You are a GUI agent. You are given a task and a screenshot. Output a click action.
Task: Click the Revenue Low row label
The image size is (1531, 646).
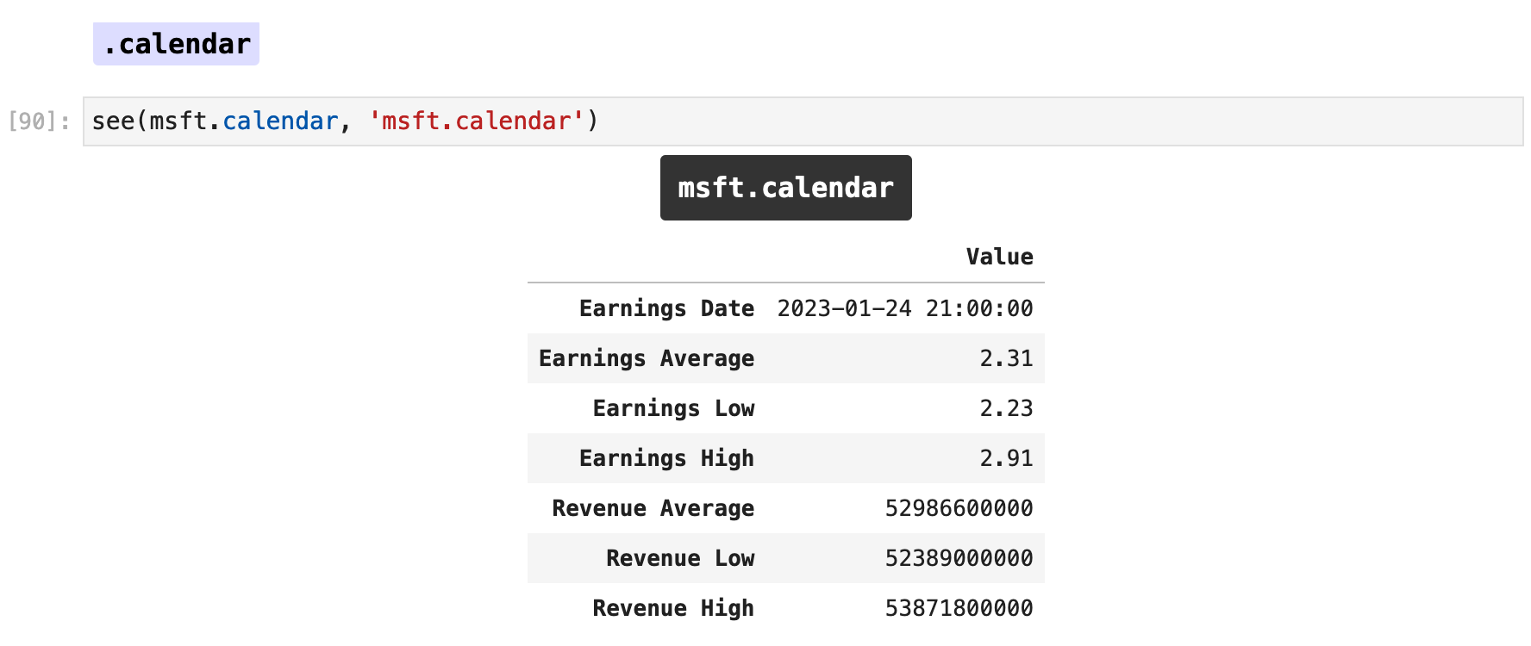pyautogui.click(x=680, y=558)
